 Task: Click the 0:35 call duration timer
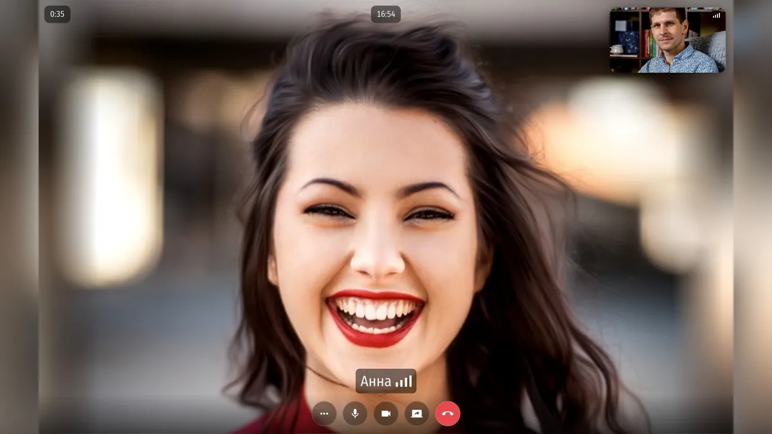pyautogui.click(x=57, y=14)
